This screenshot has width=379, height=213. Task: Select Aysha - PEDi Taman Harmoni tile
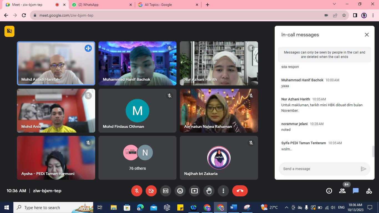tap(56, 158)
